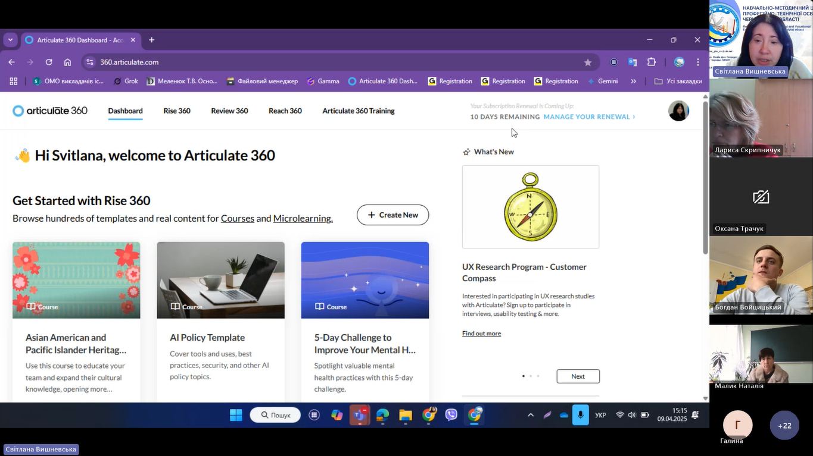Open the Viber icon in the taskbar
The image size is (813, 456).
[451, 415]
